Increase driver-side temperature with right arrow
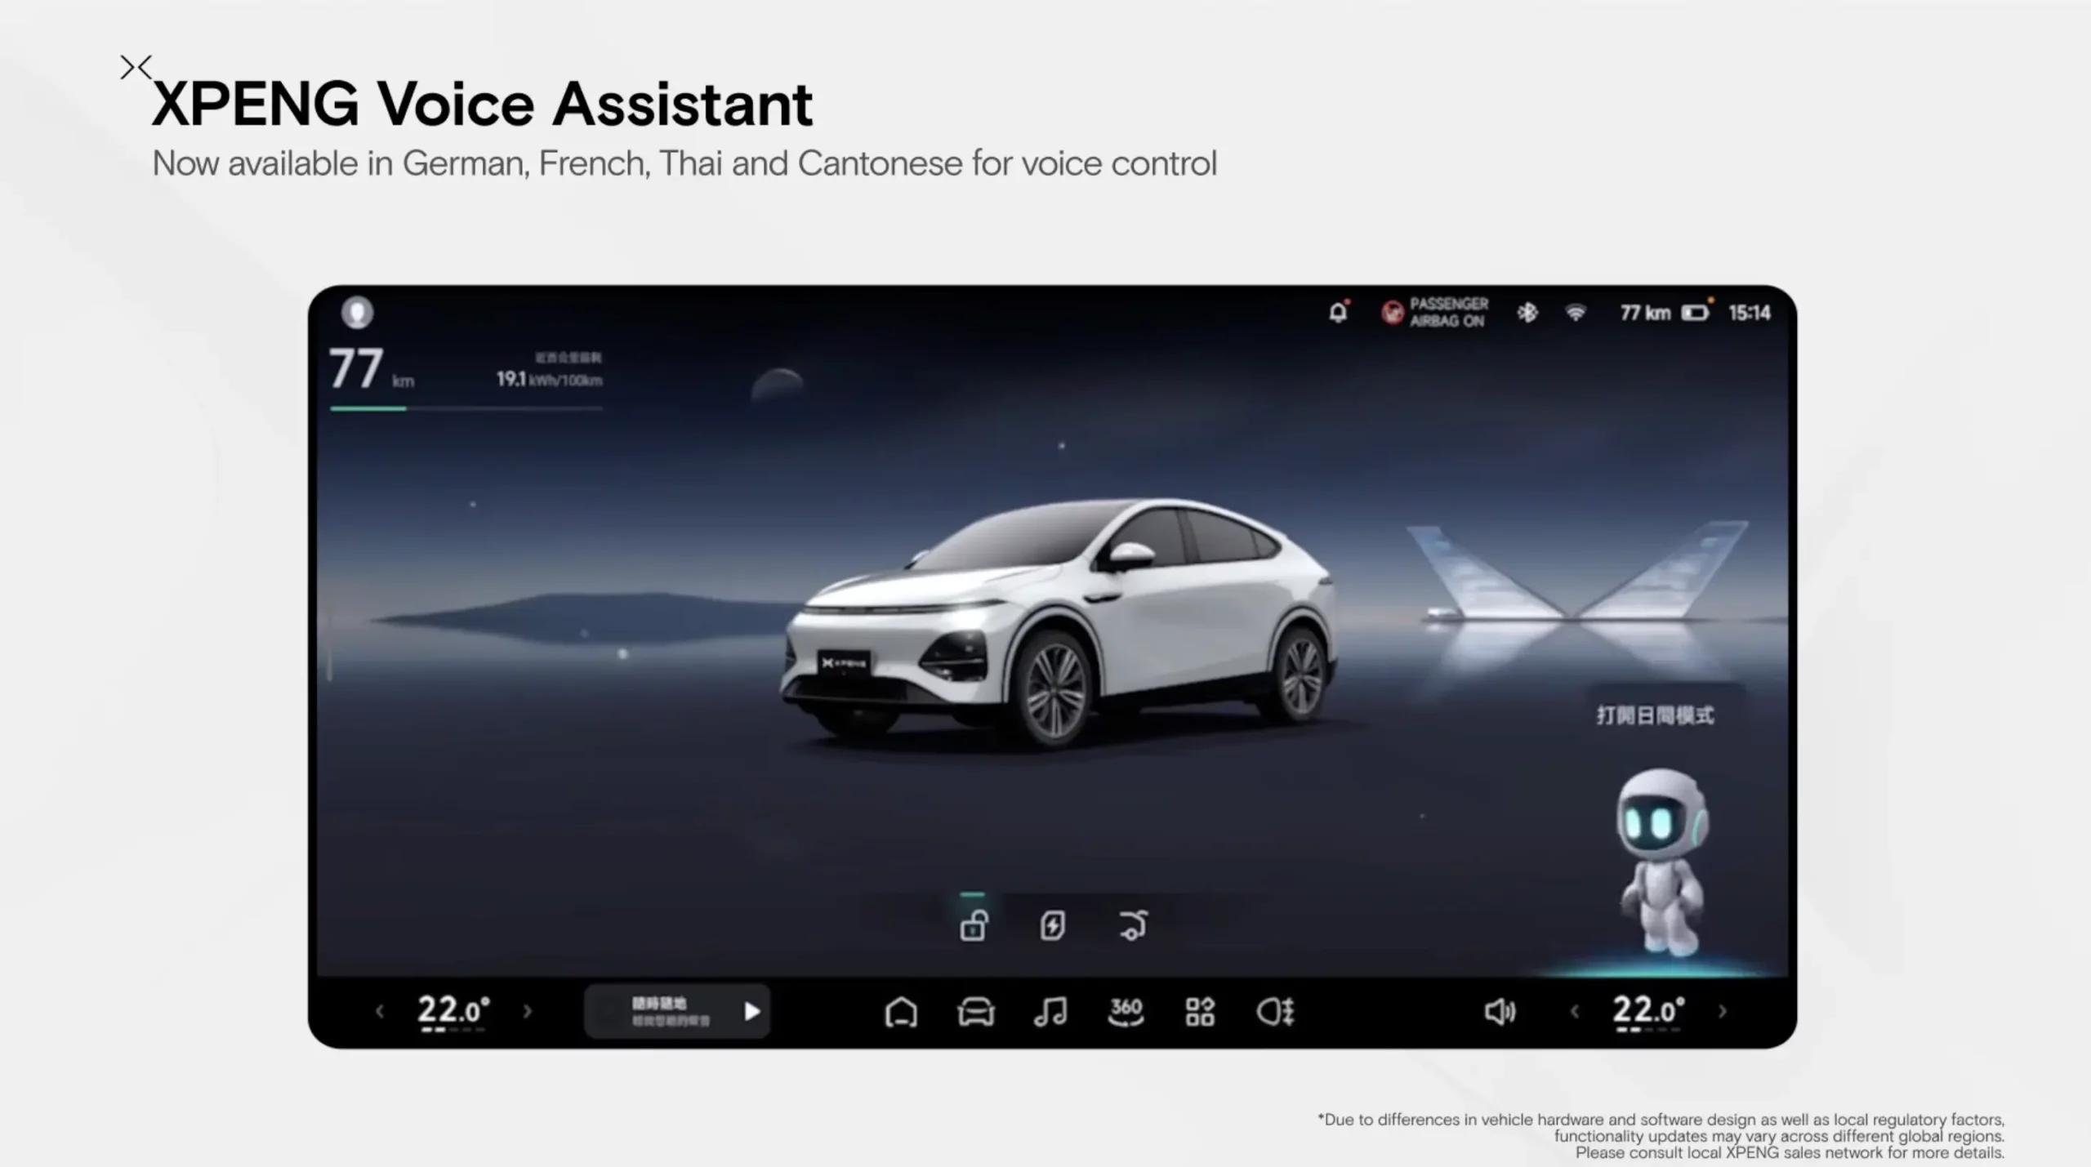Viewport: 2091px width, 1167px height. 528,1012
